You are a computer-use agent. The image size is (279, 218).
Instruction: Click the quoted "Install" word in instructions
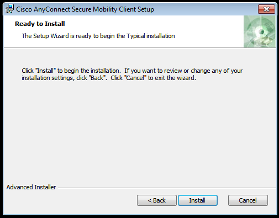(x=45, y=71)
